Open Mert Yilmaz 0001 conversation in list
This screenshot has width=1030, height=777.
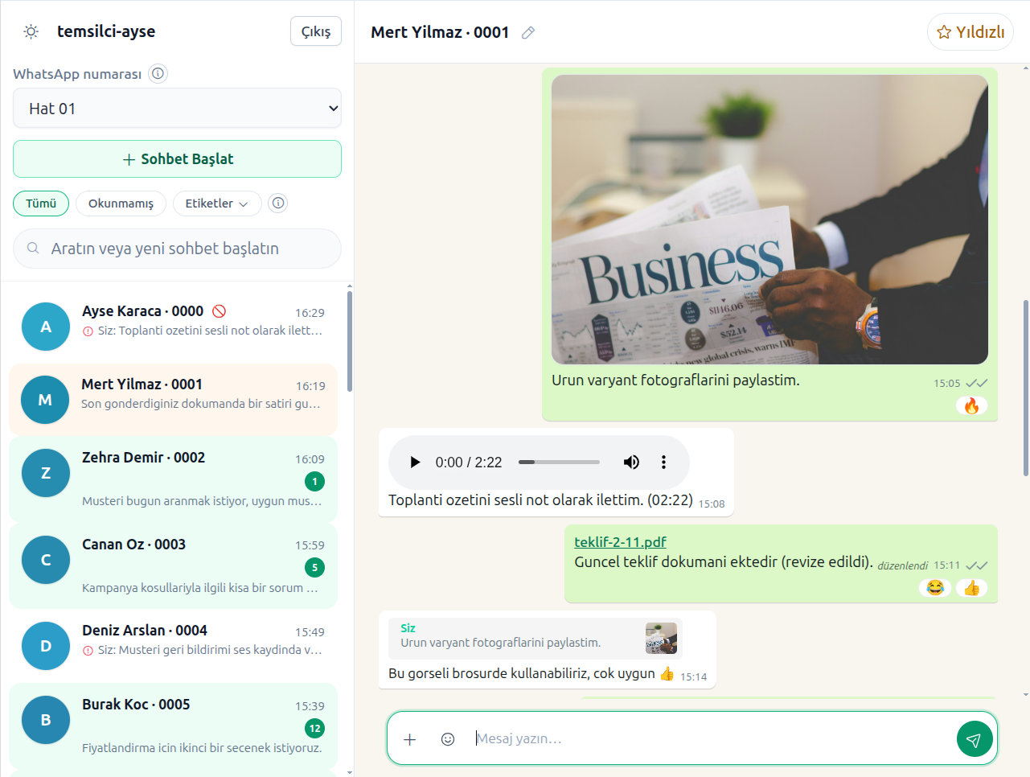coord(173,398)
